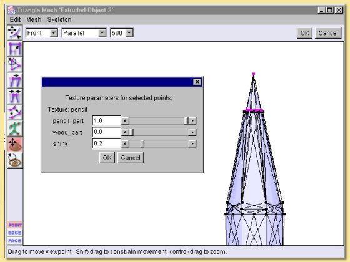Select the rotate points tool
Image resolution: width=350 pixels, height=262 pixels.
(x=15, y=65)
